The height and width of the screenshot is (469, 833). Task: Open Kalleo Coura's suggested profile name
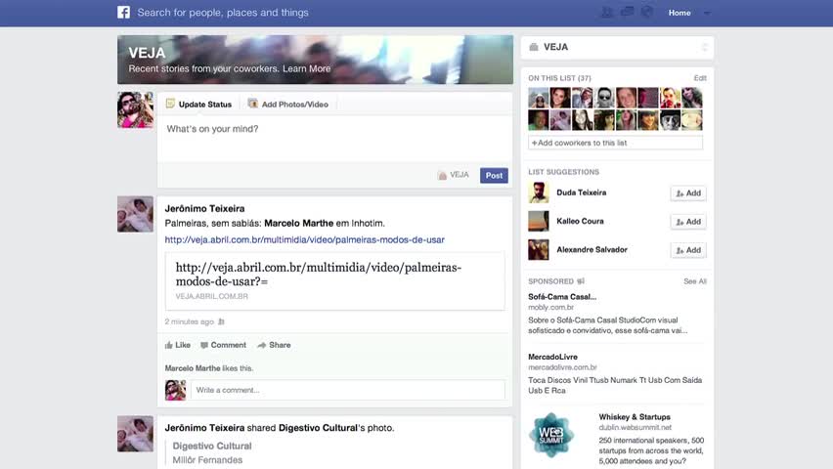[x=580, y=221]
